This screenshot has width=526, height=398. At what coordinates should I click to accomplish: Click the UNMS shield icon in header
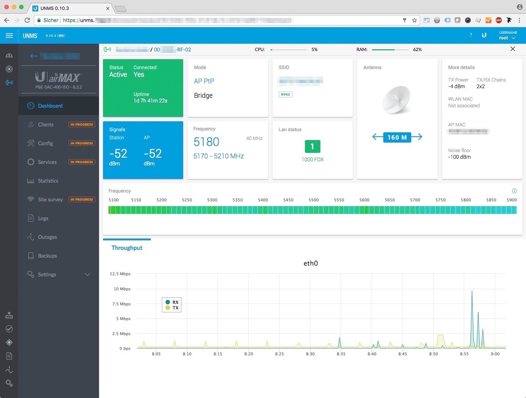[484, 35]
